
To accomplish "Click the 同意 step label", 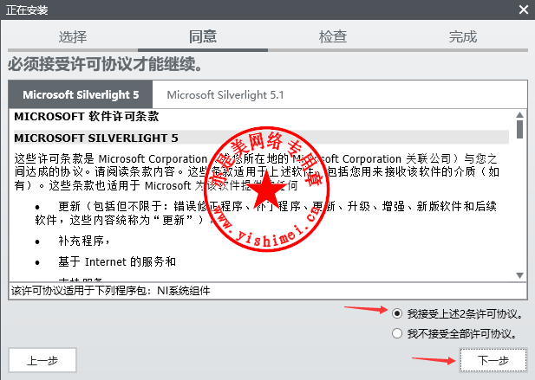I will tap(203, 36).
